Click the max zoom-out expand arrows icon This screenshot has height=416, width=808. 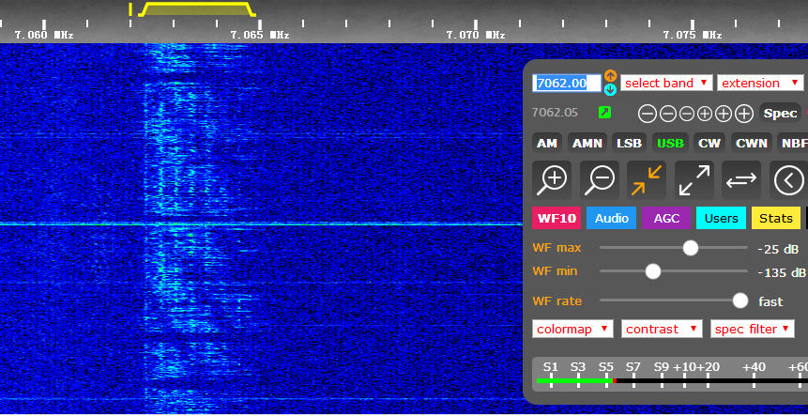(694, 178)
